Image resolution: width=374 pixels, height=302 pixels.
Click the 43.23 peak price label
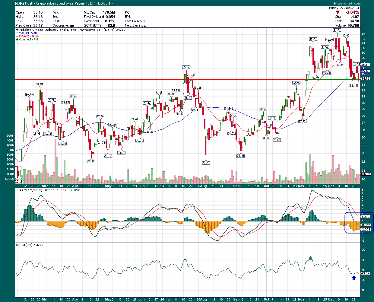pyautogui.click(x=337, y=30)
